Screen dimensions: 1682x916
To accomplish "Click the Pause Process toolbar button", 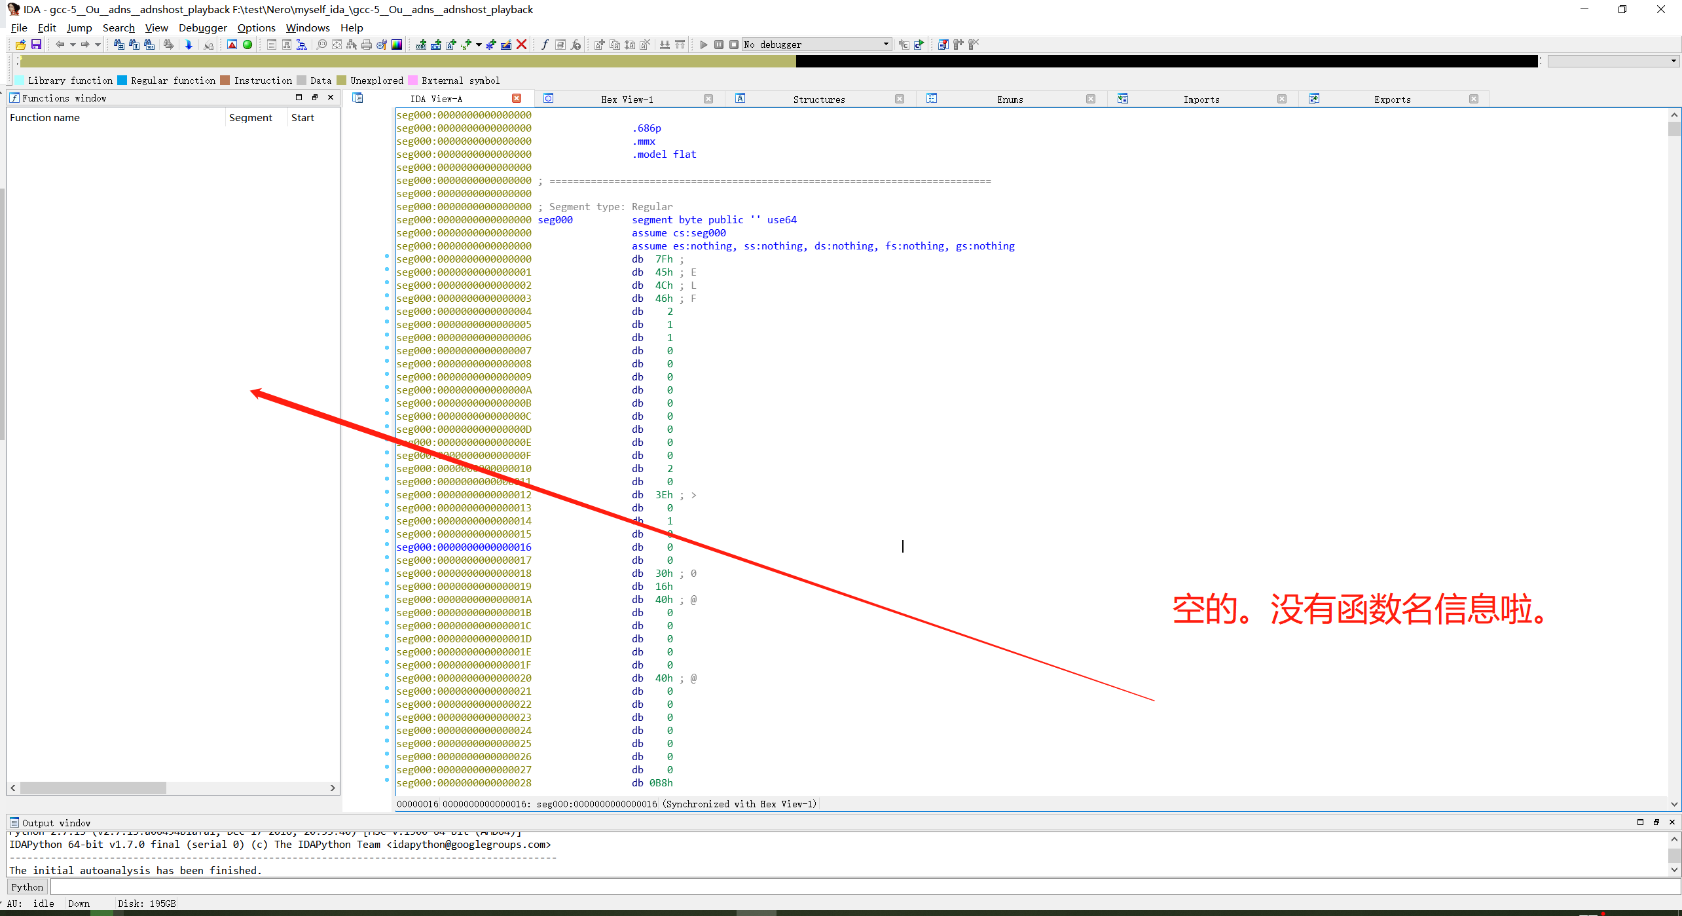I will point(720,45).
